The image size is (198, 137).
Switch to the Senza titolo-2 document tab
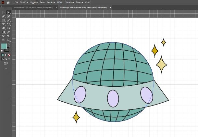(x=33, y=7)
